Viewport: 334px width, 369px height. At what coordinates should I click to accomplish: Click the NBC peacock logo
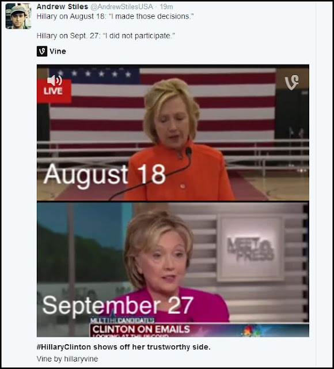pyautogui.click(x=251, y=330)
